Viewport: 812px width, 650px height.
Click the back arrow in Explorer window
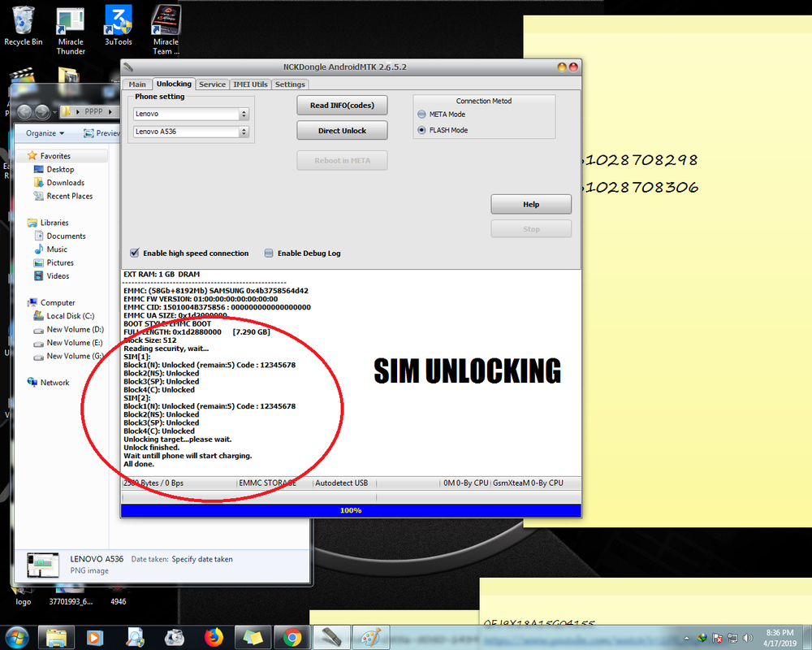click(25, 111)
